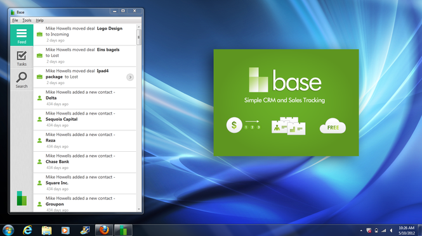
Task: Click contact icon beside Reza entry
Action: point(39,140)
